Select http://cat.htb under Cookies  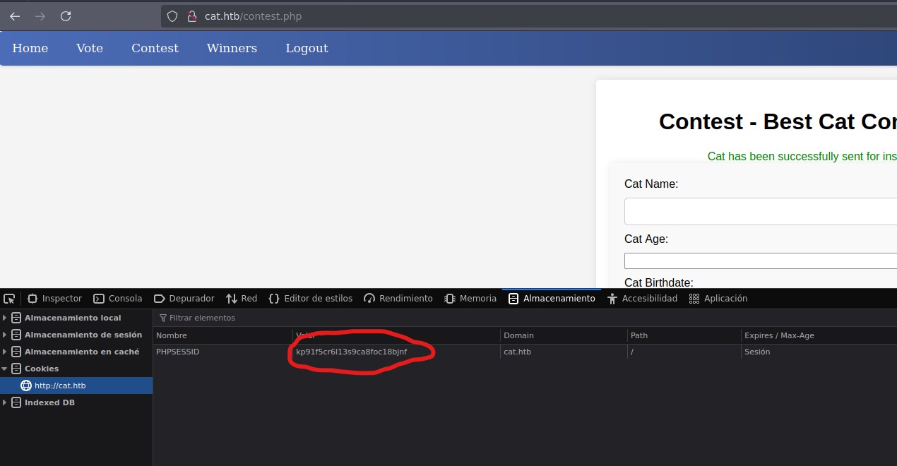click(60, 386)
